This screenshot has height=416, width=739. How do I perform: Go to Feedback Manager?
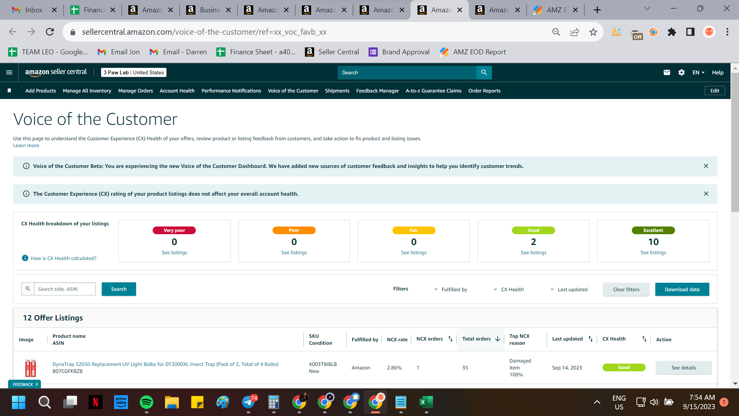point(377,91)
